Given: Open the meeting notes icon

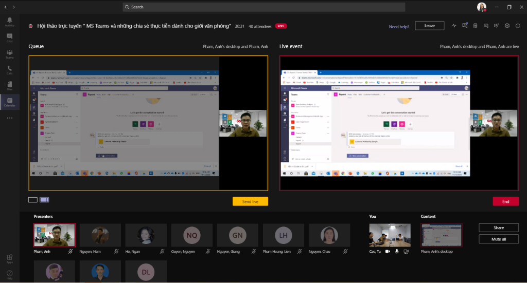Looking at the screenshot, I should (475, 26).
